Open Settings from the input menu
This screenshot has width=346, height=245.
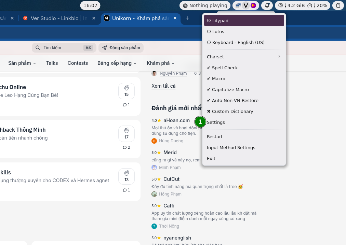coord(244,122)
